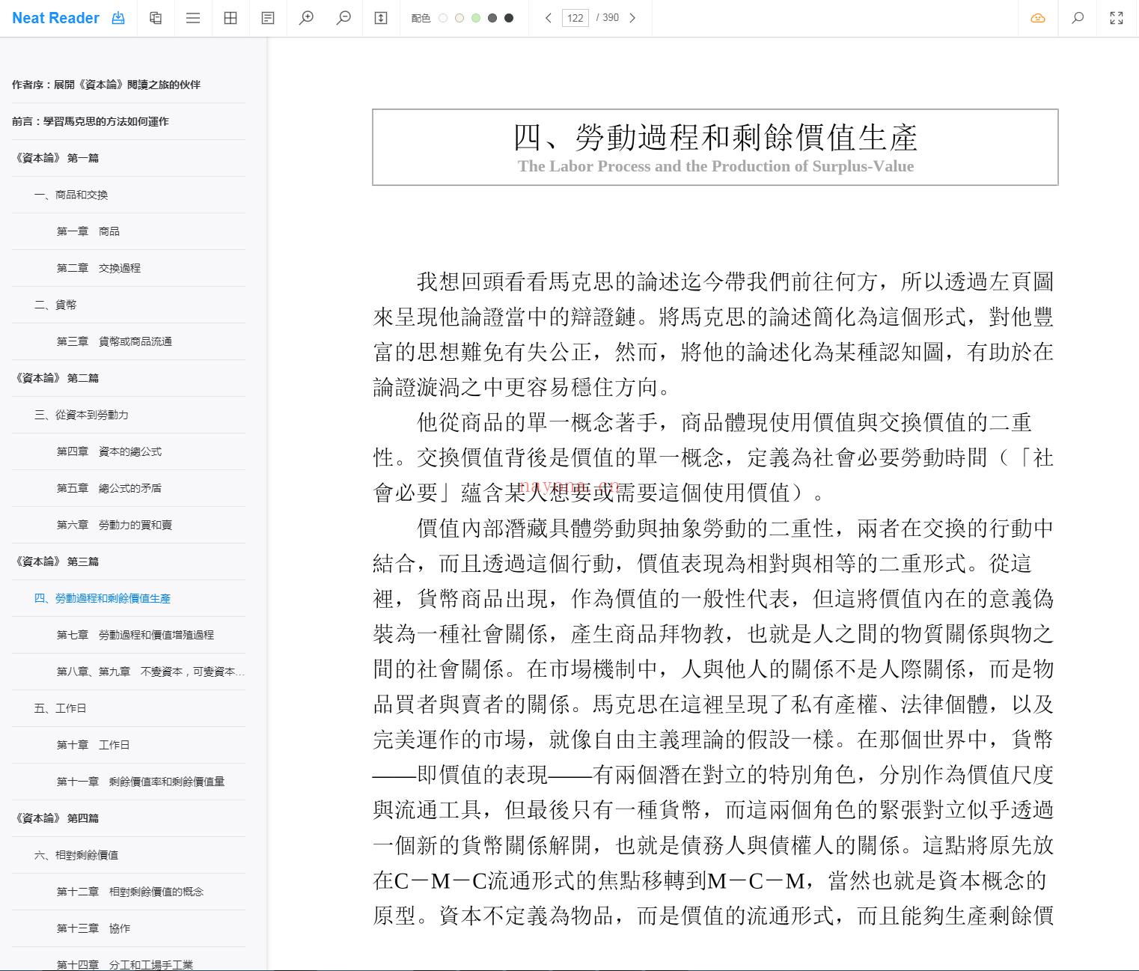Enter fullscreen mode icon
The height and width of the screenshot is (971, 1139).
pyautogui.click(x=1117, y=18)
